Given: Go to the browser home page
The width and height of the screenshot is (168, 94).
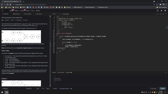Looking at the screenshot, I should [x=10, y=5].
